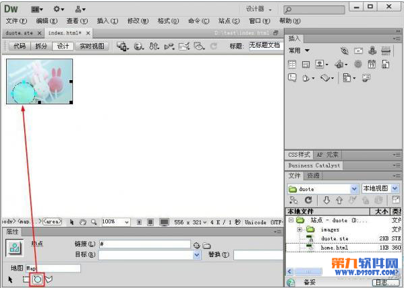Insert a Named Anchor
The height and width of the screenshot is (288, 404).
pos(372,50)
